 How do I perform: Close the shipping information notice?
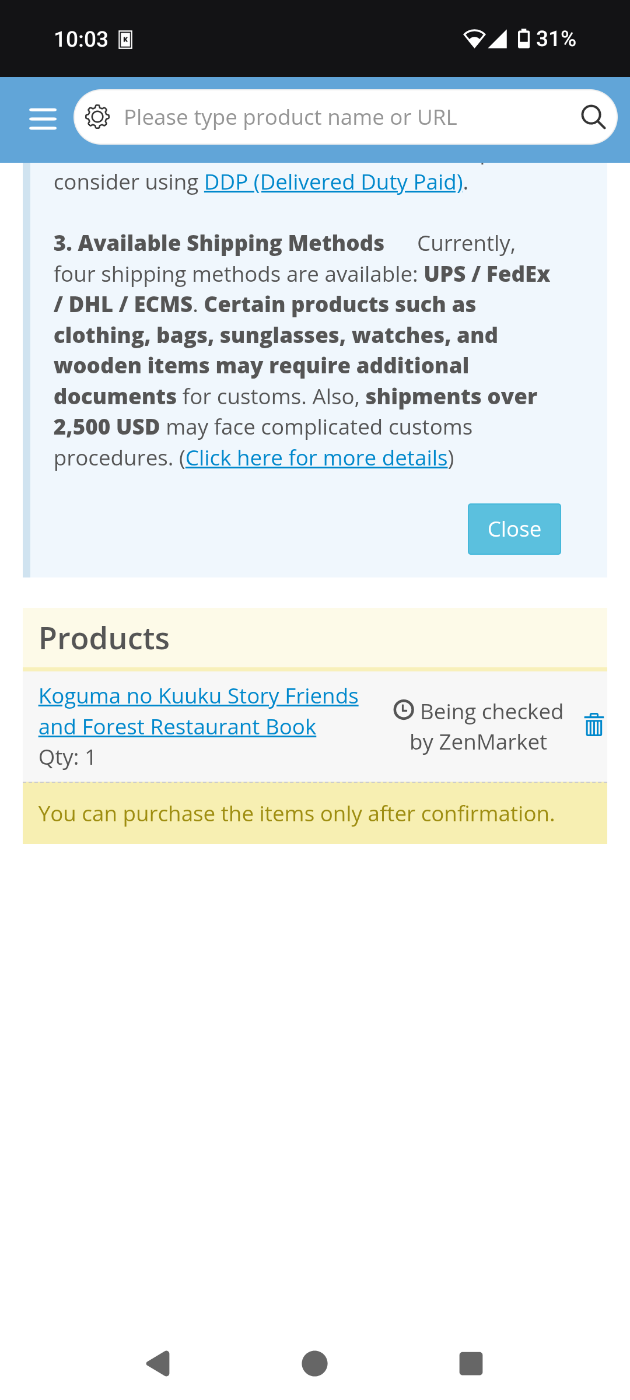(514, 529)
